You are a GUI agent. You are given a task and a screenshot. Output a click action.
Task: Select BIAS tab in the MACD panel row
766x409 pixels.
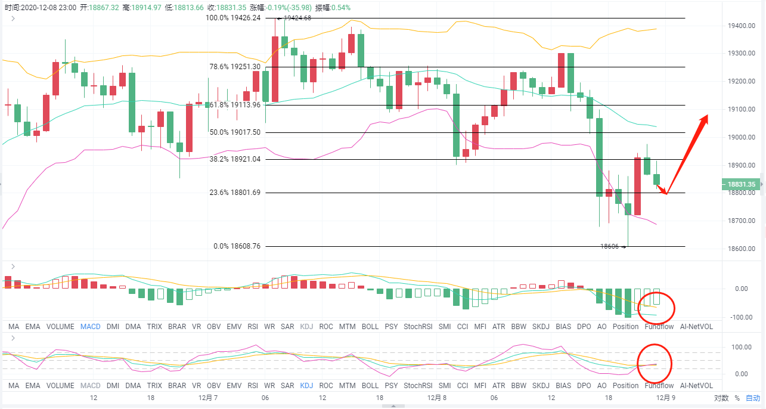click(563, 327)
